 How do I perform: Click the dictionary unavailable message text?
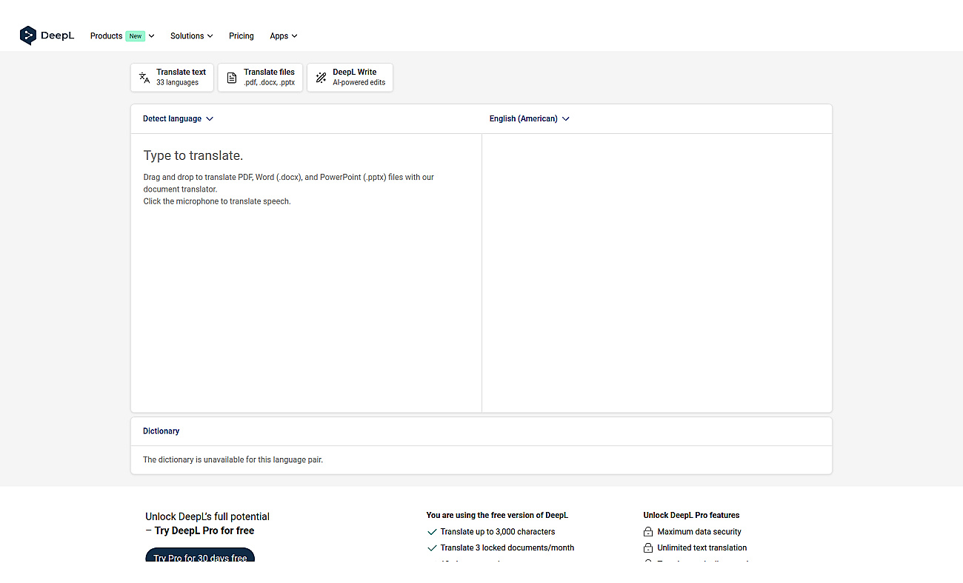233,459
